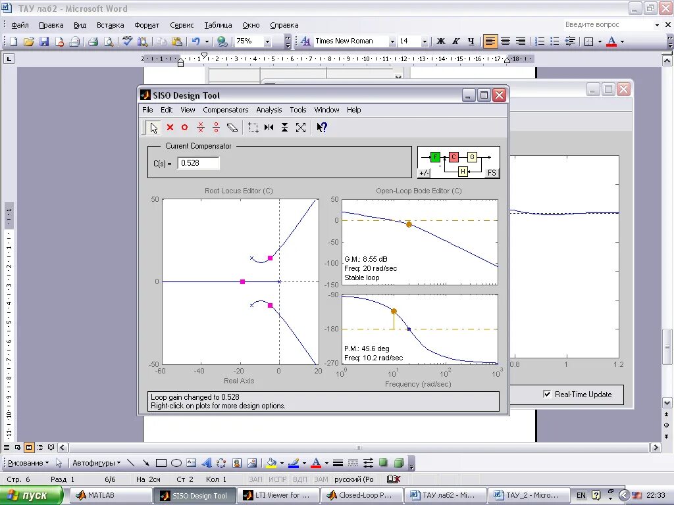Toggle italic (К) formatting in Word
Viewport: 674px width, 505px height.
pyautogui.click(x=455, y=41)
